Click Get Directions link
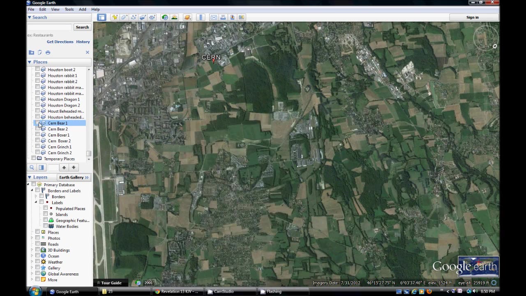 (60, 42)
